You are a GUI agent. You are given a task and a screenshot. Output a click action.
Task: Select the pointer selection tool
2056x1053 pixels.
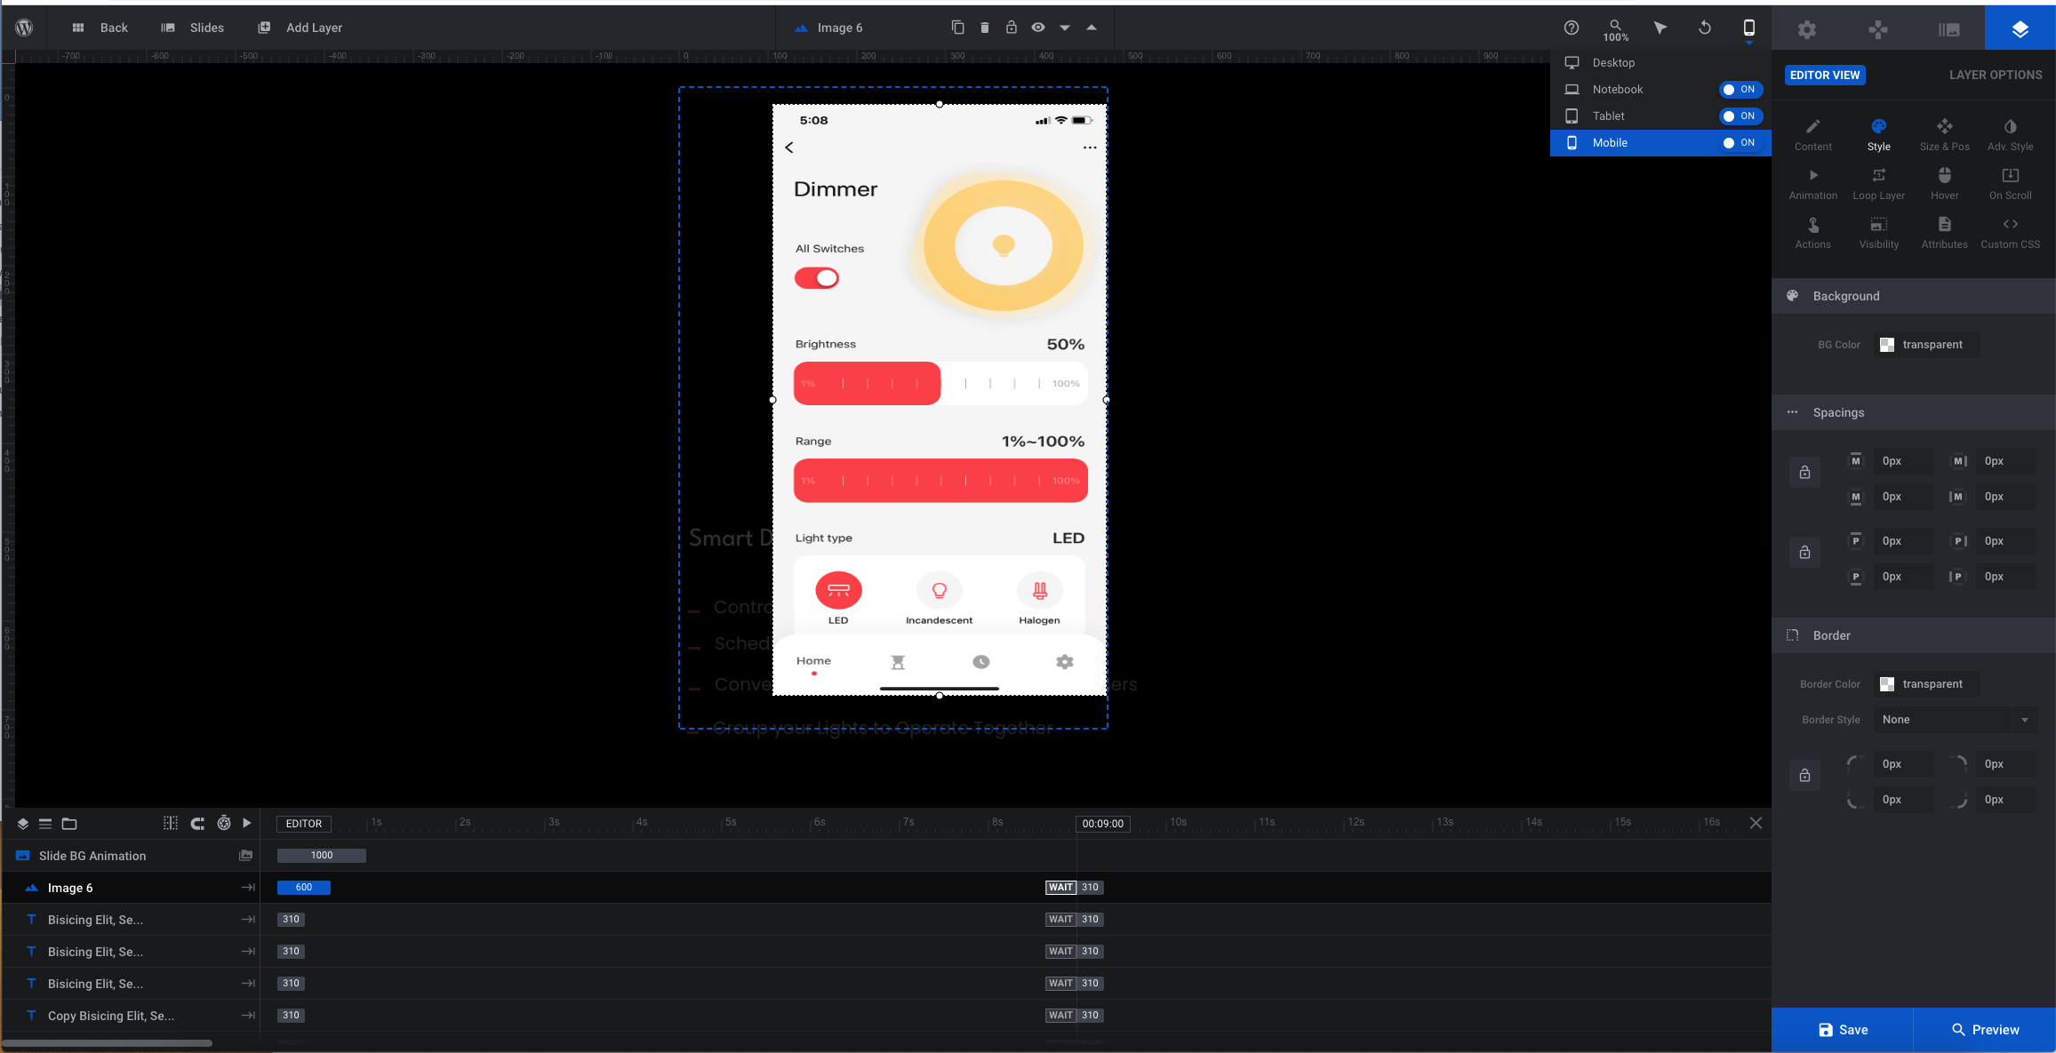1660,28
